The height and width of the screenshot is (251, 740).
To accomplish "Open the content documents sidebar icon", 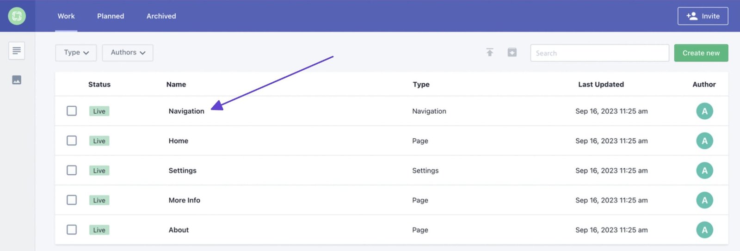I will (17, 51).
